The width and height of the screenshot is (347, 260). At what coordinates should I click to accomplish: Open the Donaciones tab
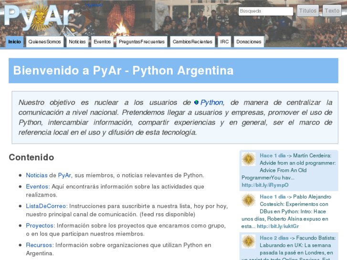click(x=249, y=42)
